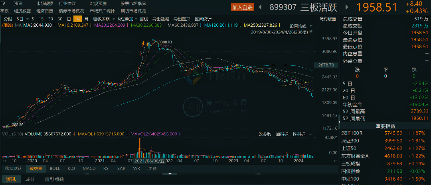This screenshot has height=185, width=431.
Task: Collapse the bottom panel with down triangle handle
Action: (170, 174)
